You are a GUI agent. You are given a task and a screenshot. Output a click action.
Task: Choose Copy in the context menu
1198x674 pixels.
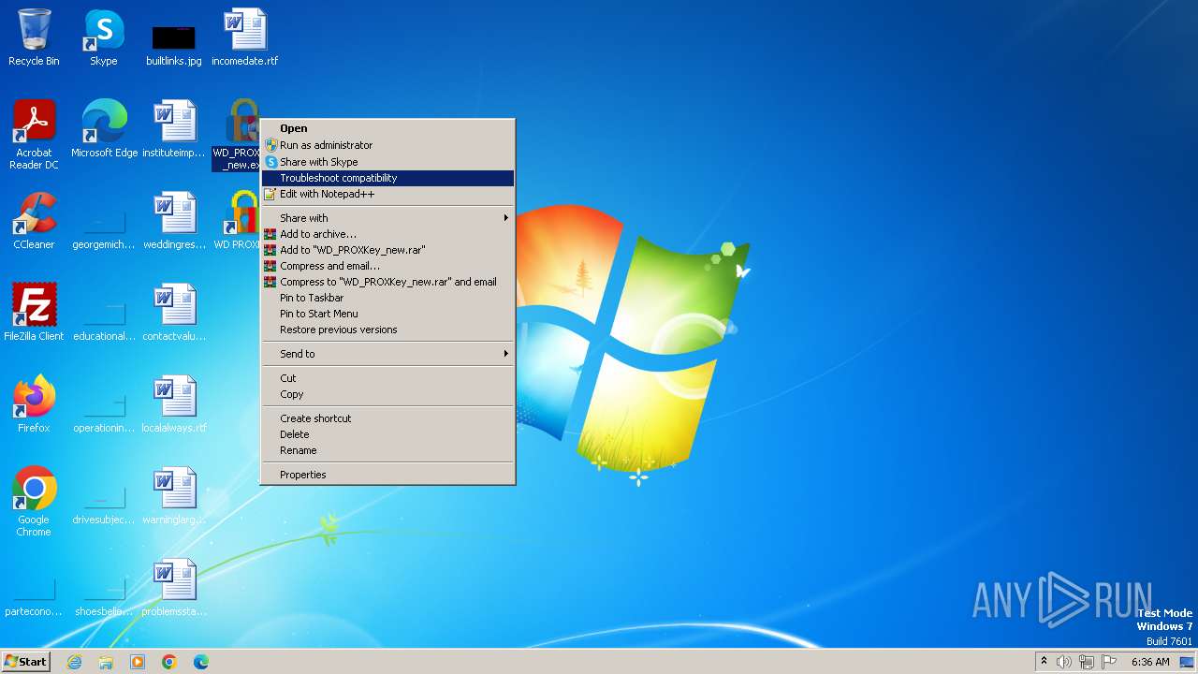[x=387, y=394]
